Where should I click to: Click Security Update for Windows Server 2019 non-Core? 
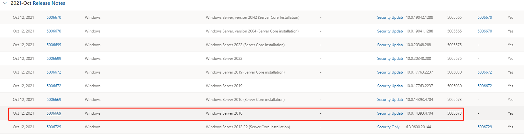pyautogui.click(x=390, y=86)
